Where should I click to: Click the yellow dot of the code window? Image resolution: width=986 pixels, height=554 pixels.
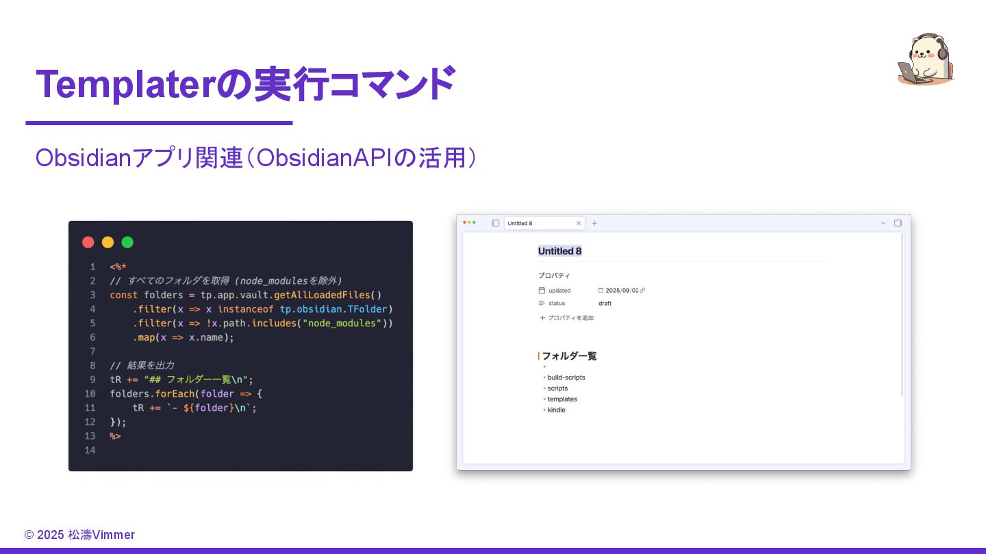[x=108, y=242]
